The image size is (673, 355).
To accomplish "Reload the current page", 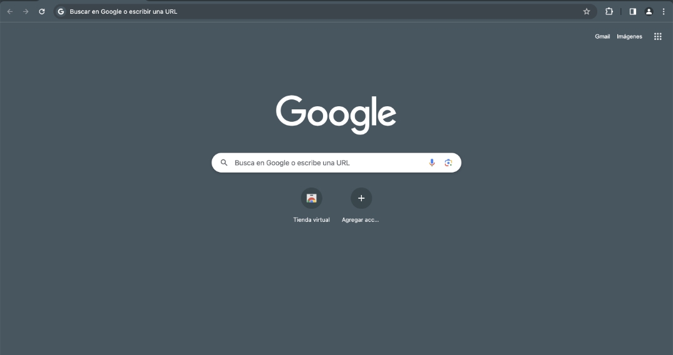I will click(x=42, y=12).
